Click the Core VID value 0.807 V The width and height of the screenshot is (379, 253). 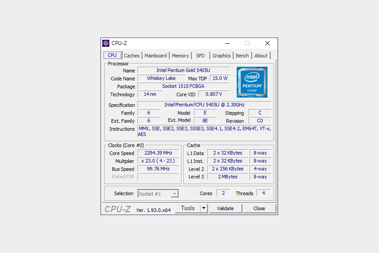coord(214,94)
